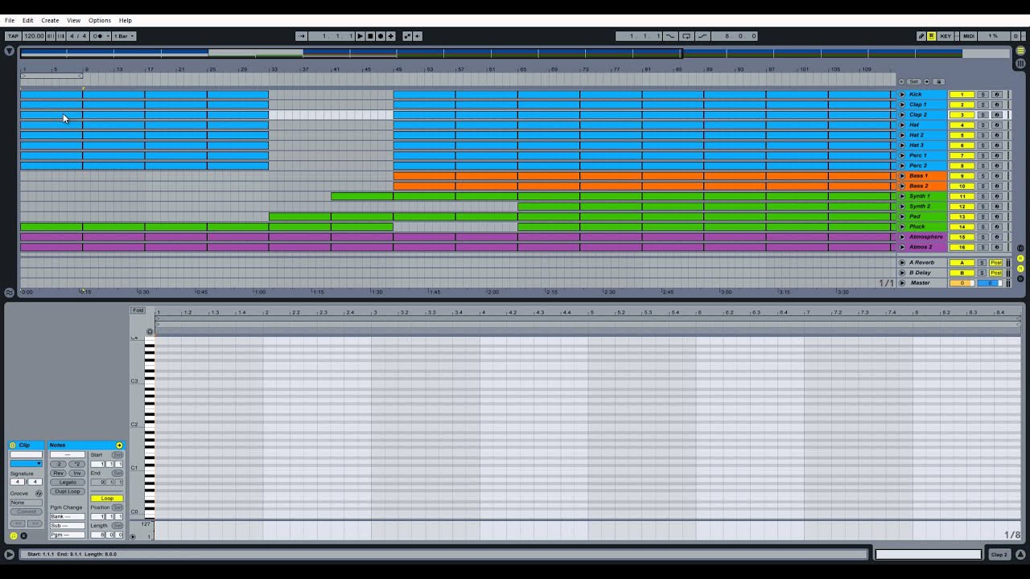Toggle the MIDI map mode switch
Screen dimensions: 1030x579
point(969,36)
